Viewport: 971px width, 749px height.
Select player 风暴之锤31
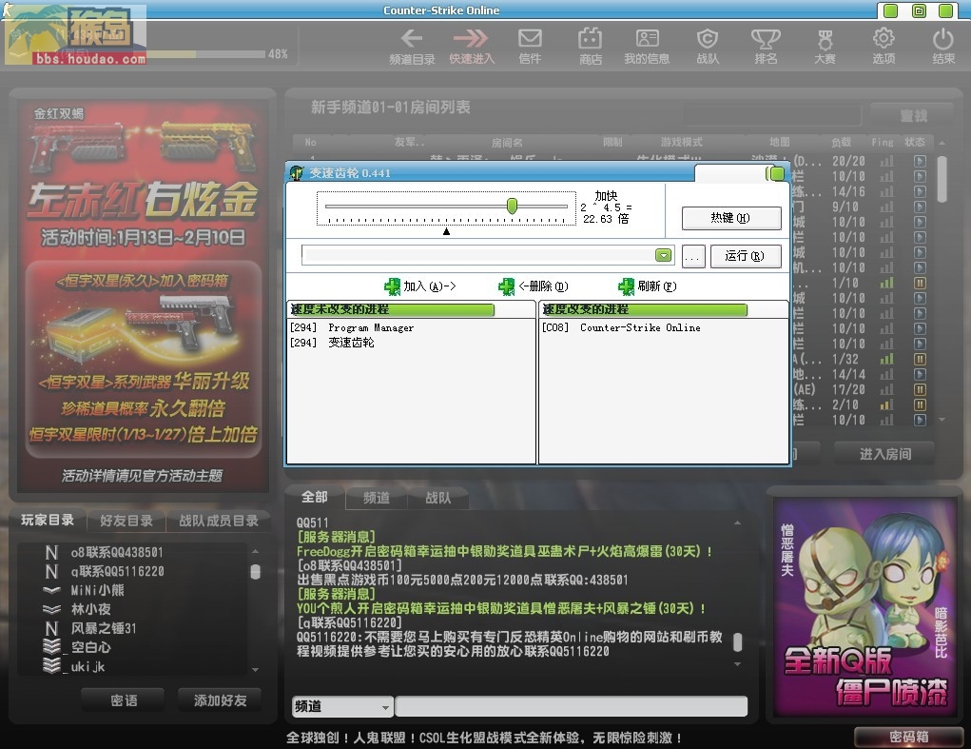pyautogui.click(x=104, y=628)
